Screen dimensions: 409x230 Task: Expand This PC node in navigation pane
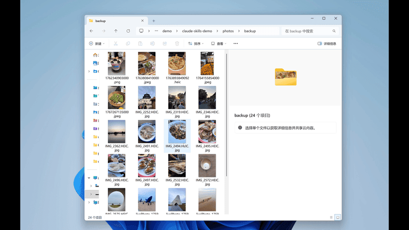[x=89, y=178]
